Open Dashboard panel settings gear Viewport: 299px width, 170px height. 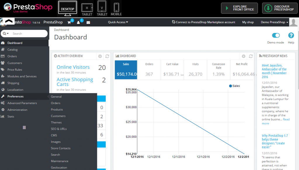point(244,56)
